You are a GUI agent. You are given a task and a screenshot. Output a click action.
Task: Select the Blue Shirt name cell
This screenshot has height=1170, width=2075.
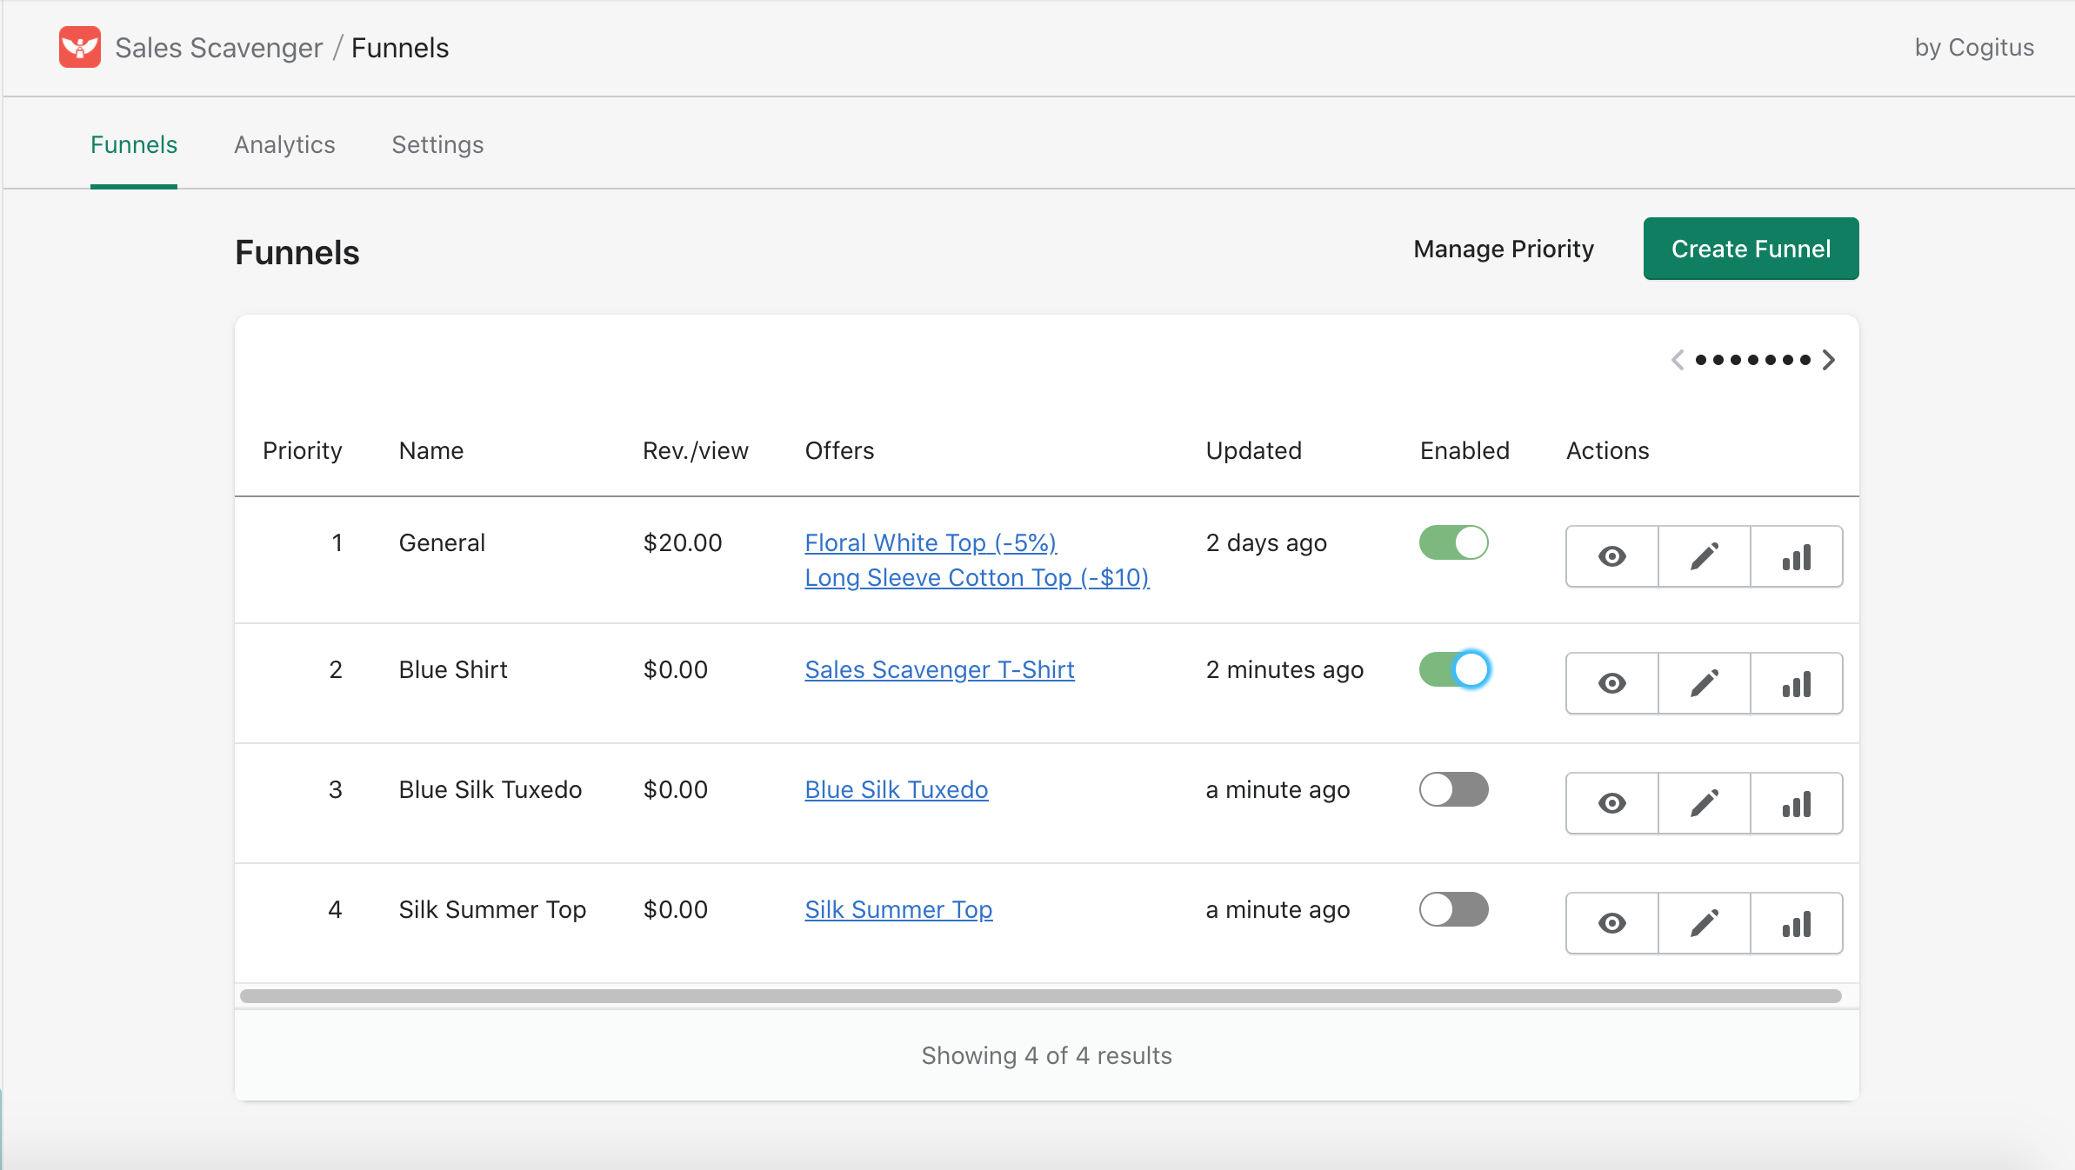tap(453, 669)
